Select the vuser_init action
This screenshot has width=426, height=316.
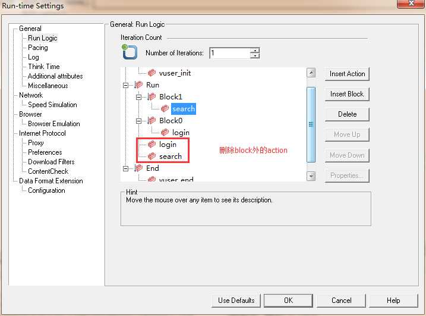pos(175,73)
